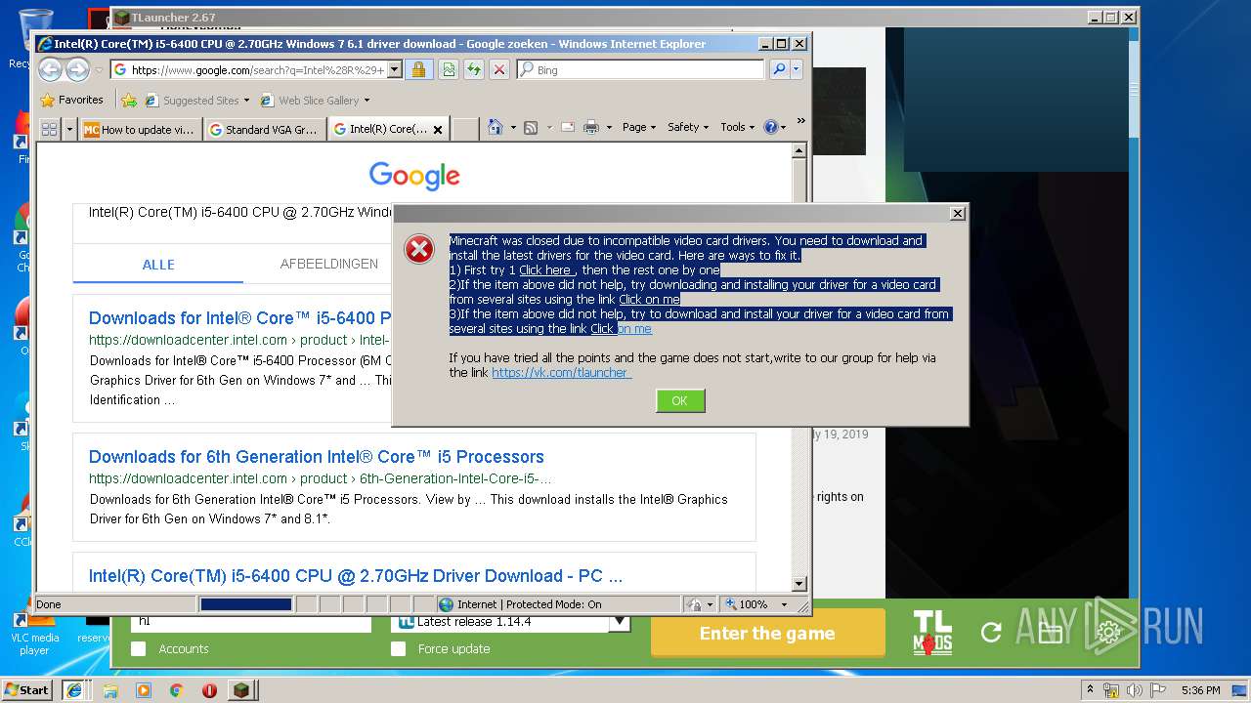The height and width of the screenshot is (703, 1251).
Task: Click the TLauncher nickname field
Action: pyautogui.click(x=251, y=621)
